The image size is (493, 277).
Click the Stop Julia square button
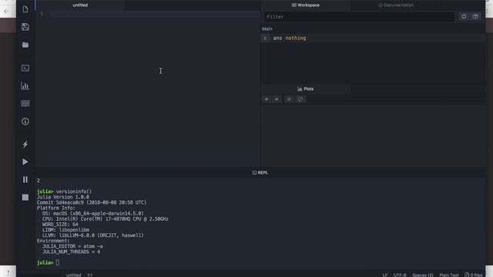point(25,197)
